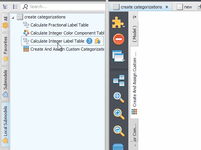
Task: Click the zoom out magnifier icon
Action: click(119, 131)
